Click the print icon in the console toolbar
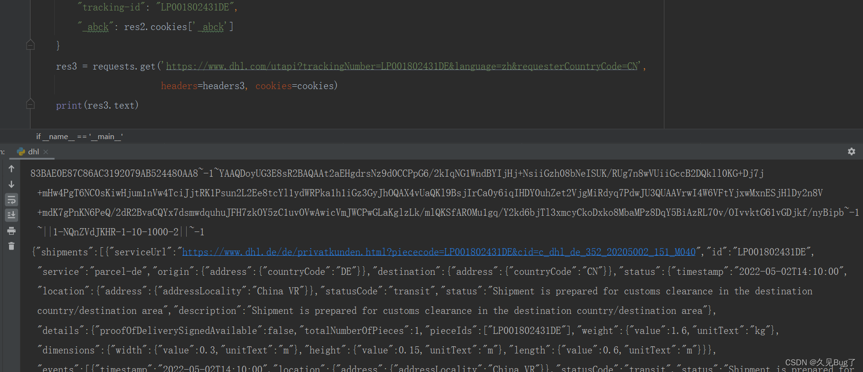 pyautogui.click(x=11, y=231)
